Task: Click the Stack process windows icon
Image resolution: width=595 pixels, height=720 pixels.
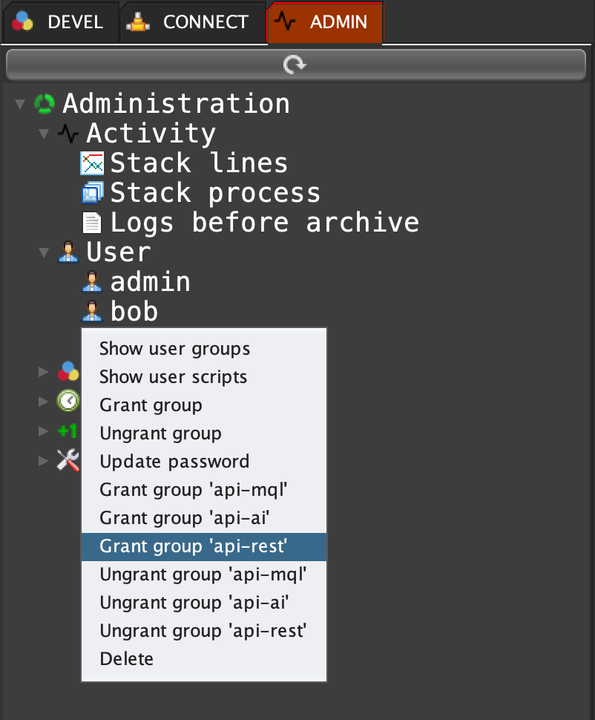Action: [92, 193]
